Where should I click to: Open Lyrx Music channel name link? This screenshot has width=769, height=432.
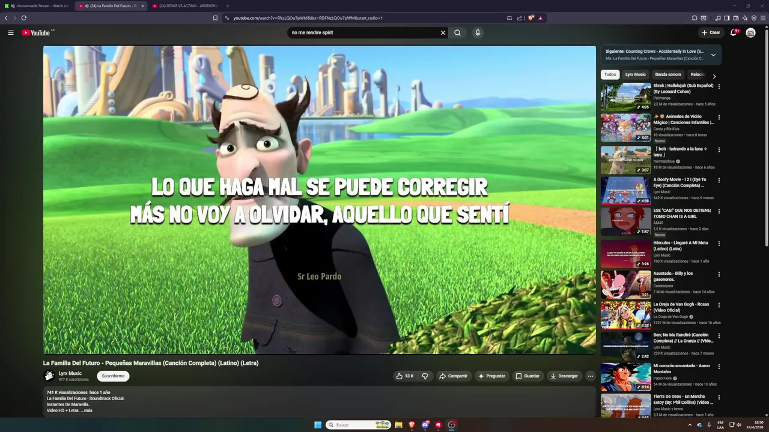click(70, 373)
